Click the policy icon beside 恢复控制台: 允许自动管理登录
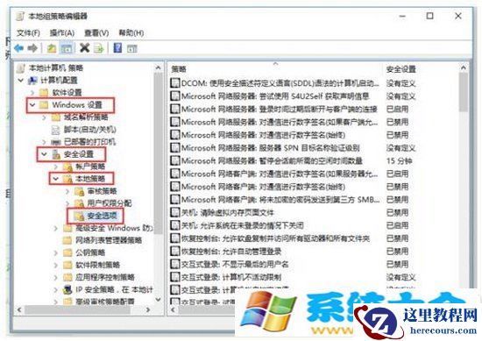The width and height of the screenshot is (482, 341). click(x=175, y=251)
